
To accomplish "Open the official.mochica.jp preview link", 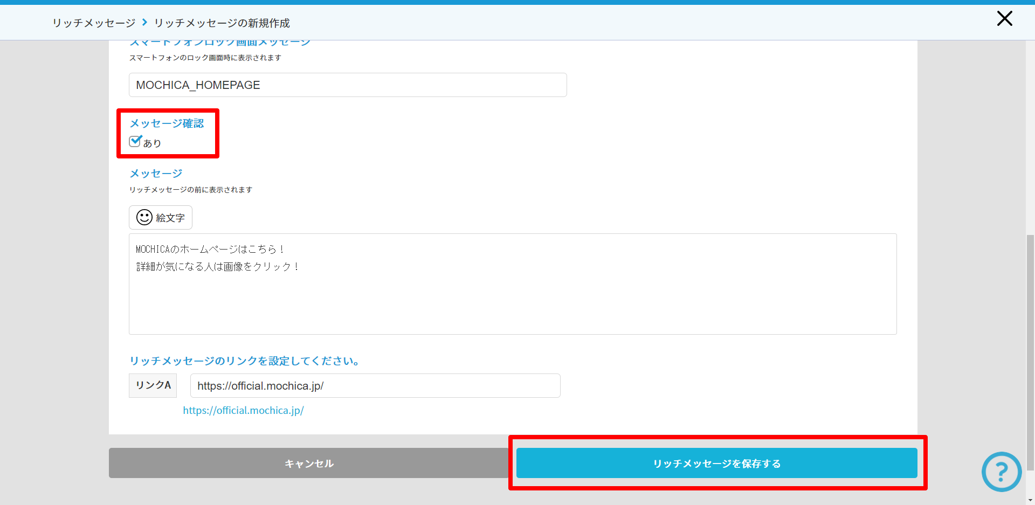I will 243,411.
